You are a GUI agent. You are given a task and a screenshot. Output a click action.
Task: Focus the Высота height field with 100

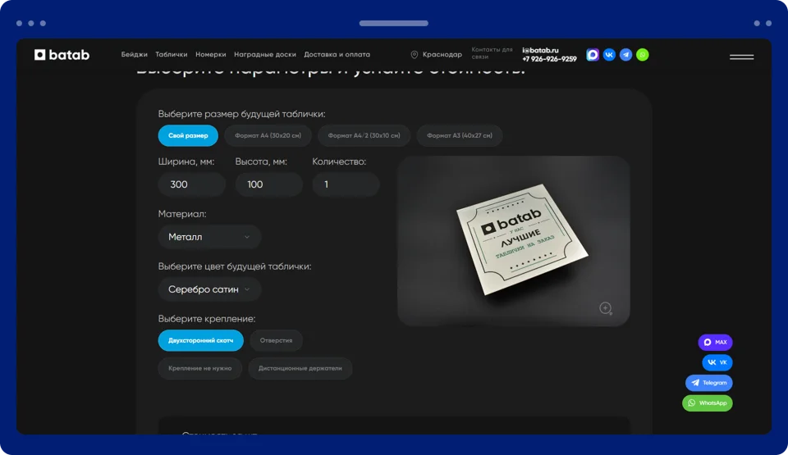(x=269, y=184)
